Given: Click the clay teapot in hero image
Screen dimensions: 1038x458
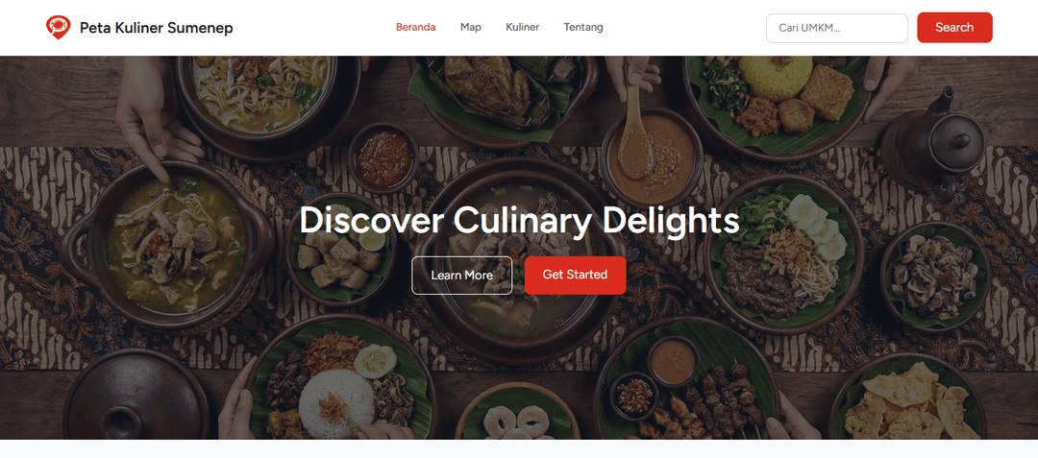Looking at the screenshot, I should [935, 142].
